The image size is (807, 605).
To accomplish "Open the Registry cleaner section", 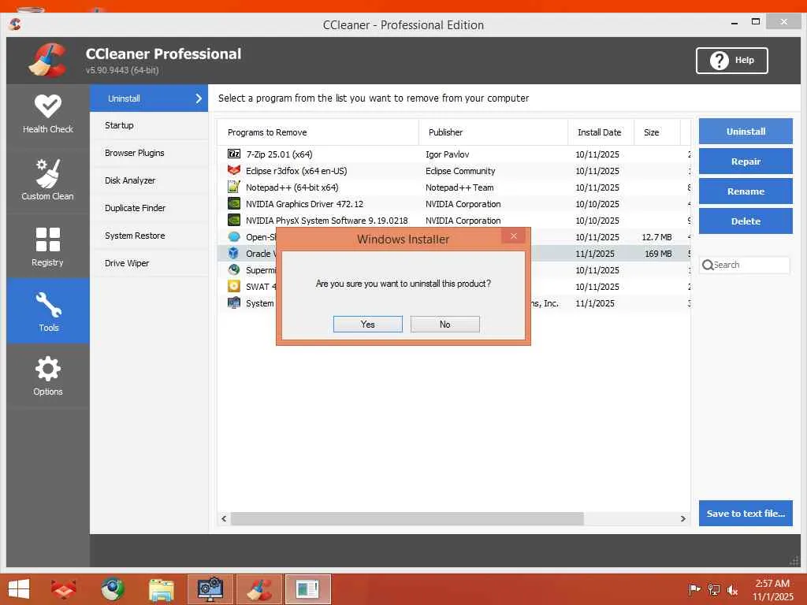I will point(48,247).
